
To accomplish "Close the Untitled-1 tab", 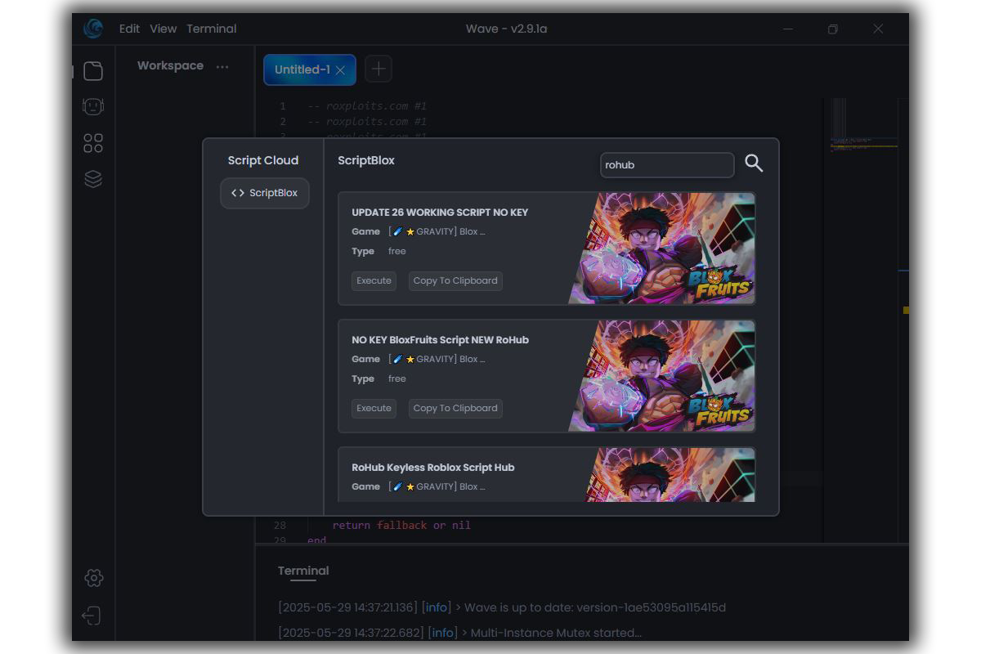I will [x=340, y=70].
